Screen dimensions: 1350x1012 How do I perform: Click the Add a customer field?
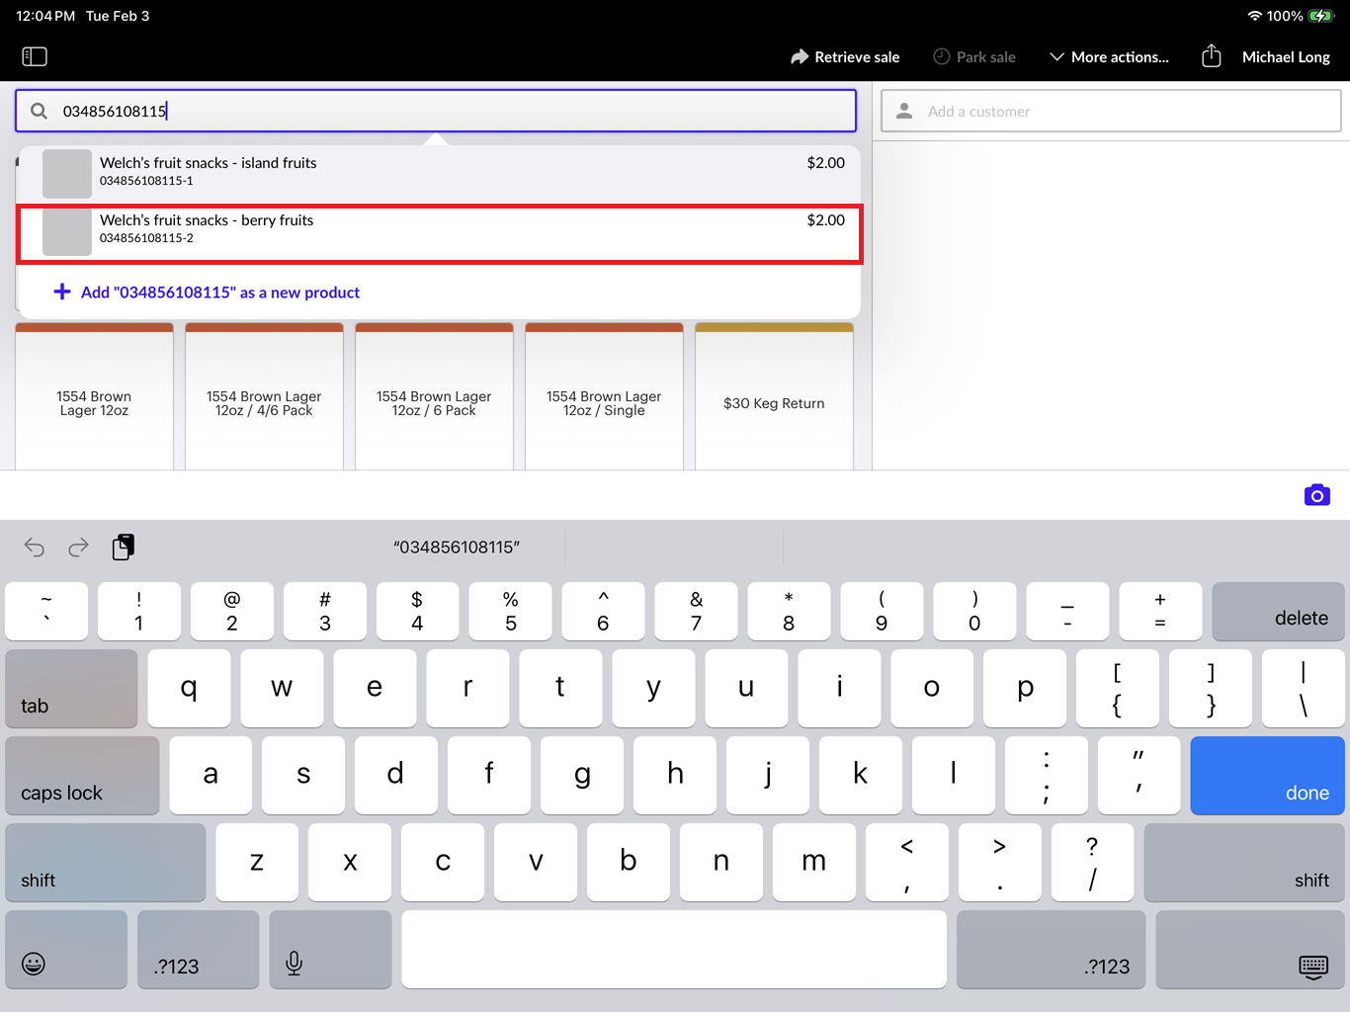[1111, 111]
